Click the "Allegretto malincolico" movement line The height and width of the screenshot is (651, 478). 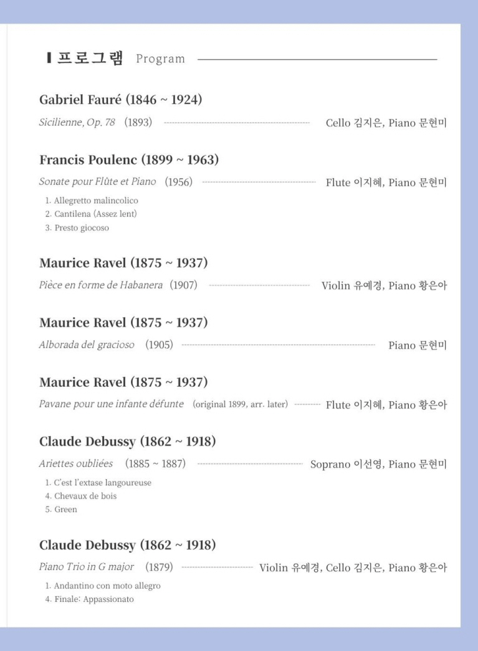91,201
